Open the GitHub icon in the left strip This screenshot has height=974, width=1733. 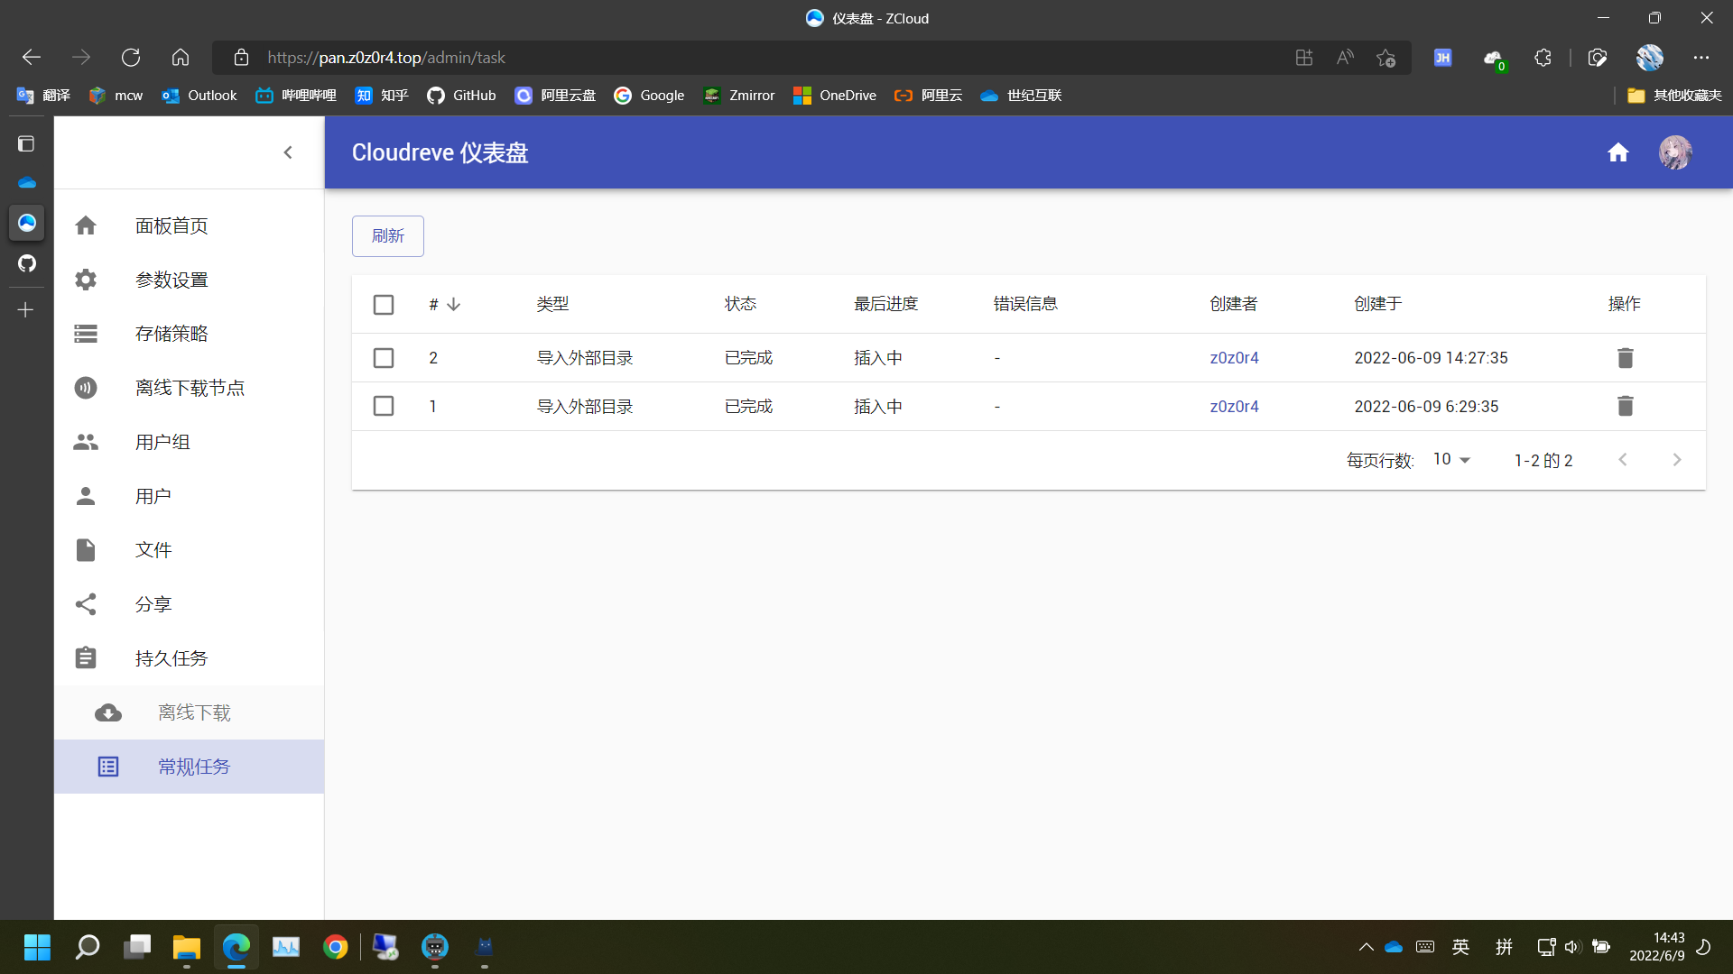tap(26, 263)
